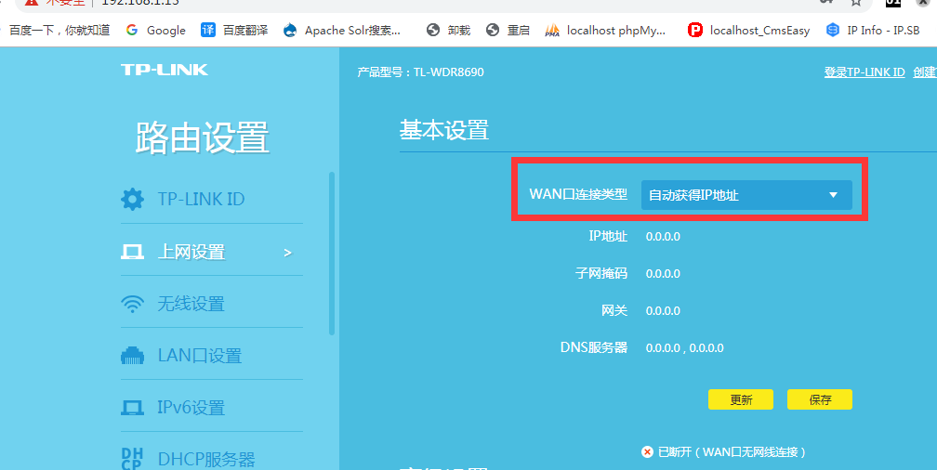Click the Apache Solr bookmark icon
Image resolution: width=937 pixels, height=470 pixels.
pyautogui.click(x=290, y=30)
